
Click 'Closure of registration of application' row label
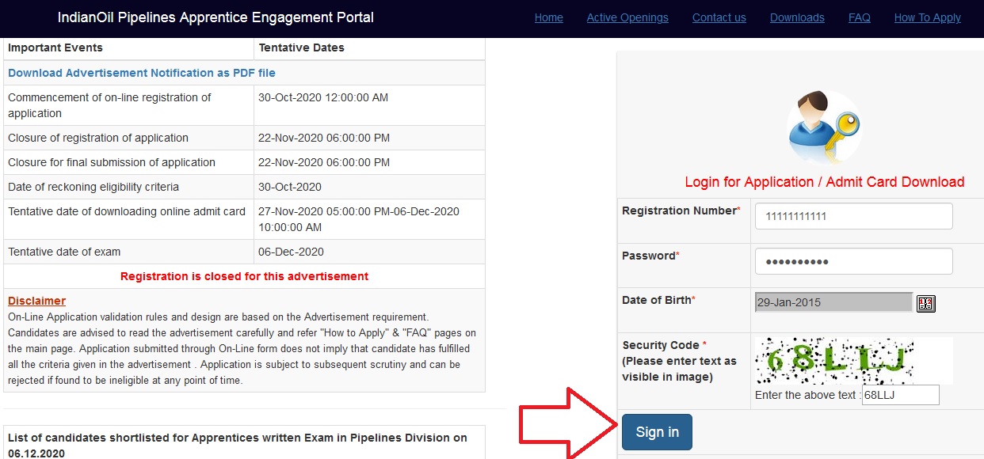[x=98, y=138]
